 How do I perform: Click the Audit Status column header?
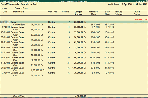click(x=137, y=13)
